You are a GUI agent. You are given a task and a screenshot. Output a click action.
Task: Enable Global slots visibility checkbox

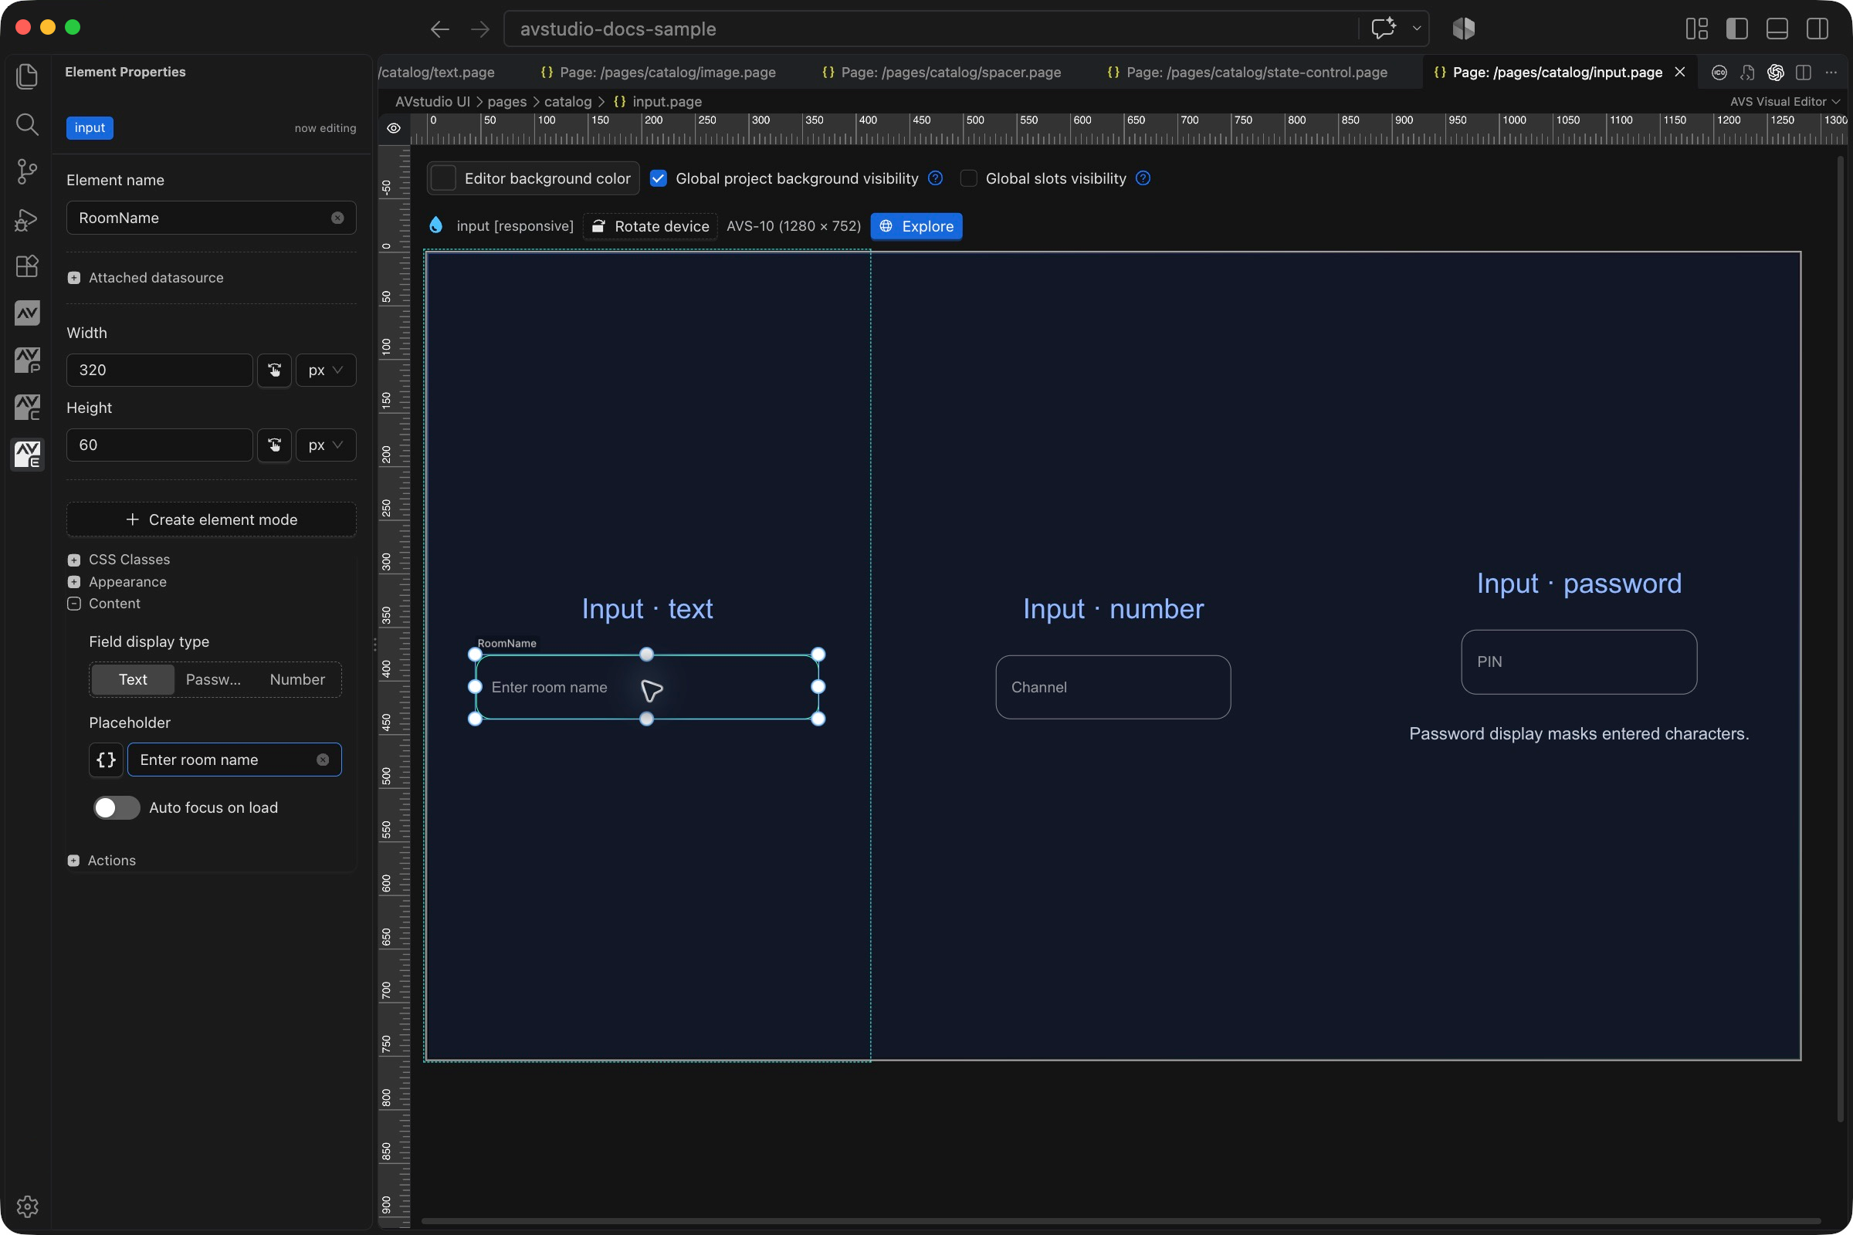point(968,179)
